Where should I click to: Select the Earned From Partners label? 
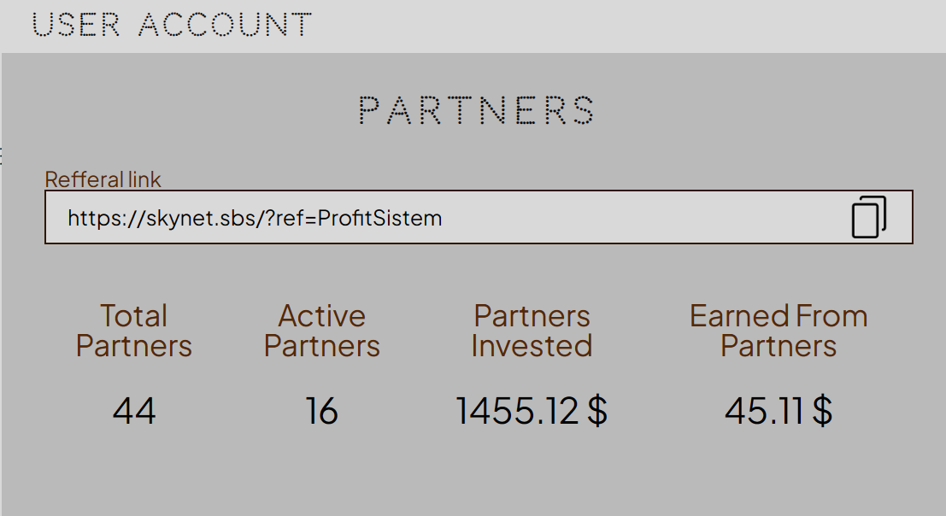tap(779, 331)
